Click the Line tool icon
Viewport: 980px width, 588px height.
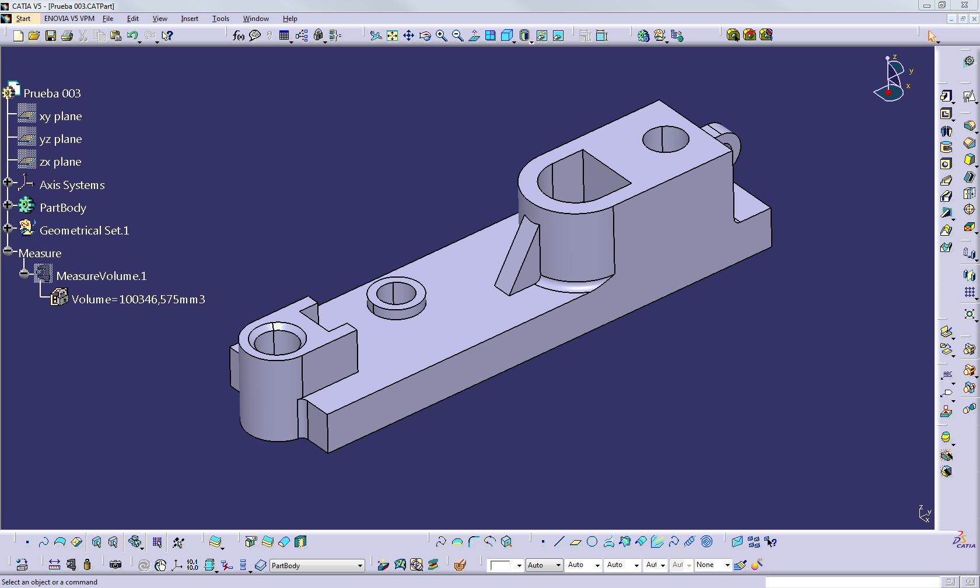[559, 542]
